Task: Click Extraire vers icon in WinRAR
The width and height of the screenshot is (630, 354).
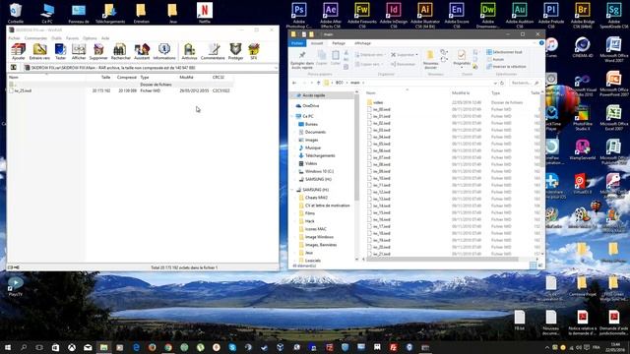Action: point(39,52)
